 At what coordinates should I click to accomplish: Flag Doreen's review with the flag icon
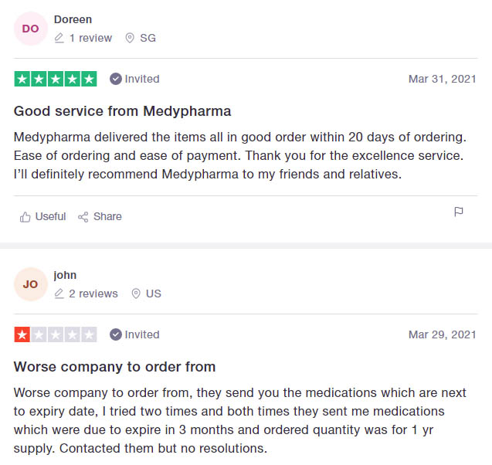459,212
